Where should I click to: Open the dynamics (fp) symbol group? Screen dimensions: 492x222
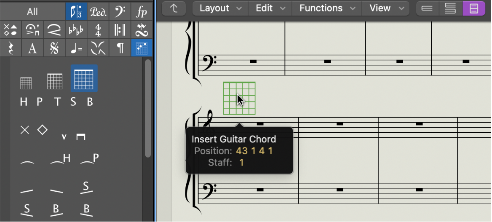142,11
